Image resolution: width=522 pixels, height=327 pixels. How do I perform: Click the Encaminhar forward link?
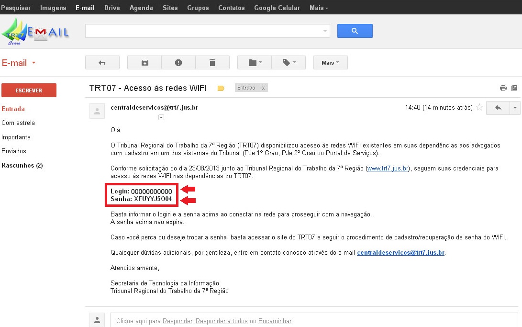tap(275, 321)
